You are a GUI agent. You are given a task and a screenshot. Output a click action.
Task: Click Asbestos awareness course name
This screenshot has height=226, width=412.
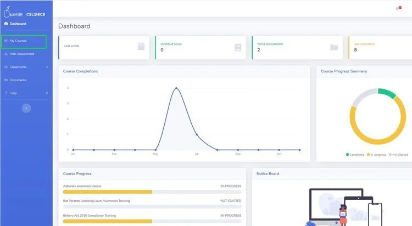click(82, 186)
